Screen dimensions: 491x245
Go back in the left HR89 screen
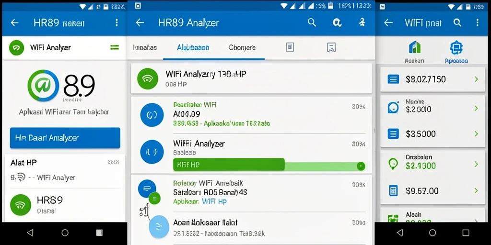tap(14, 22)
